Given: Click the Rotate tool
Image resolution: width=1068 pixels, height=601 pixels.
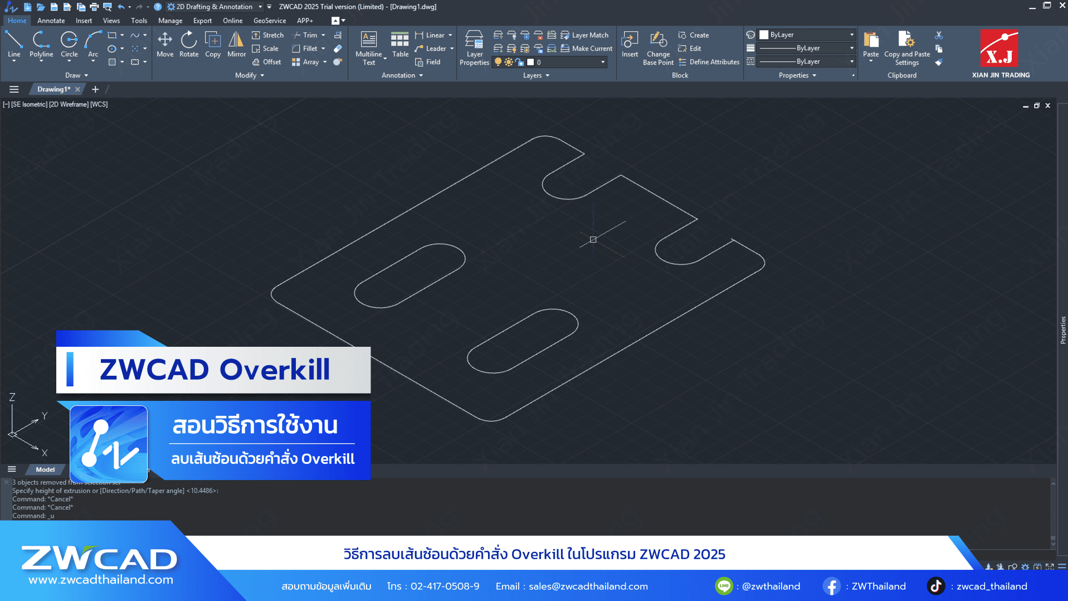Looking at the screenshot, I should (189, 45).
